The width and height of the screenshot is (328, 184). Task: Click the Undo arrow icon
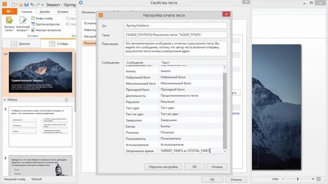[32, 5]
